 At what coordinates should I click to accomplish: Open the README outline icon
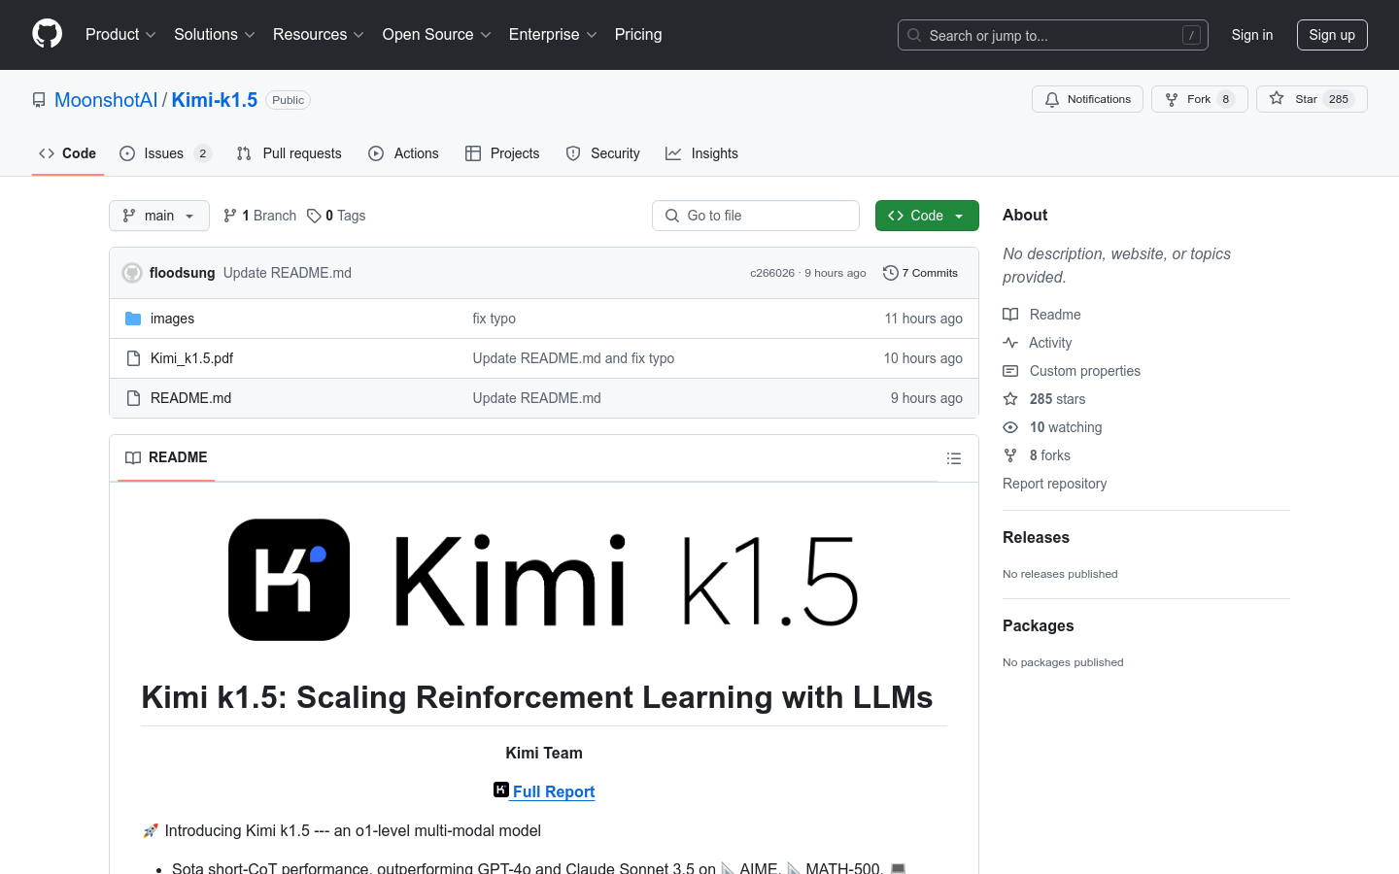953,458
